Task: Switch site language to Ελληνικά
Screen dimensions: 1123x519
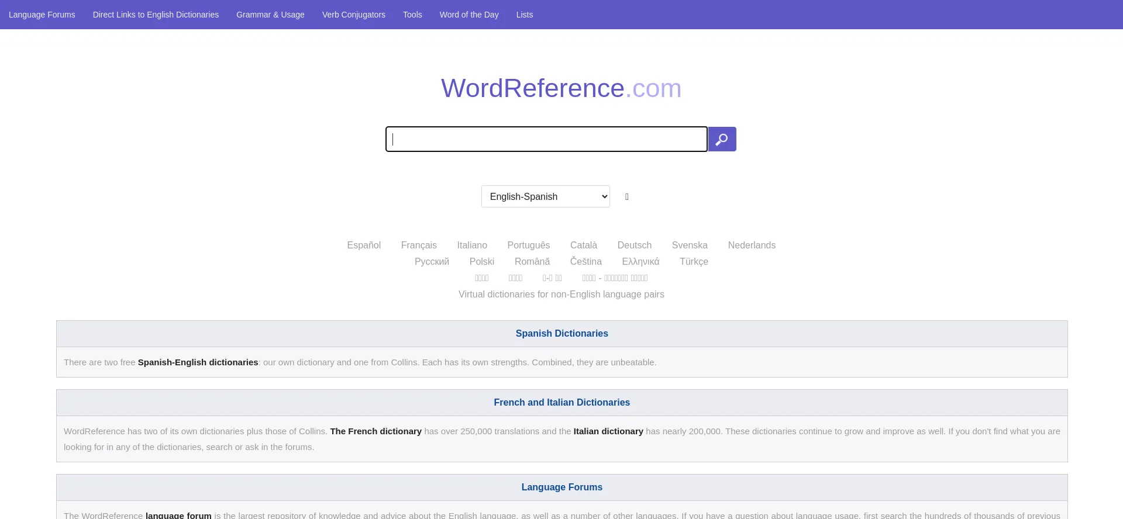Action: click(x=640, y=261)
